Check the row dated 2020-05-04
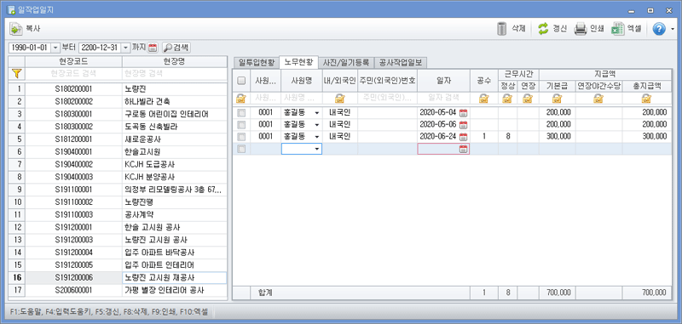This screenshot has width=682, height=324. point(241,113)
